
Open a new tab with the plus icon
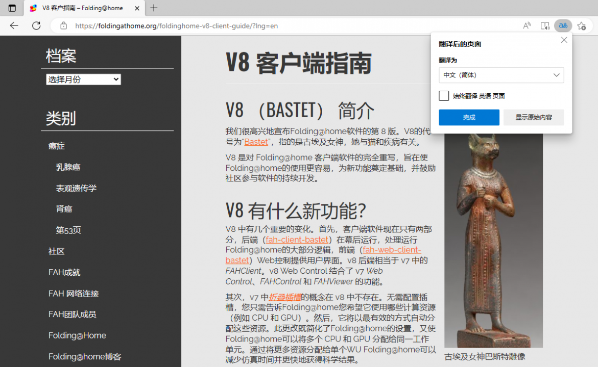[154, 8]
